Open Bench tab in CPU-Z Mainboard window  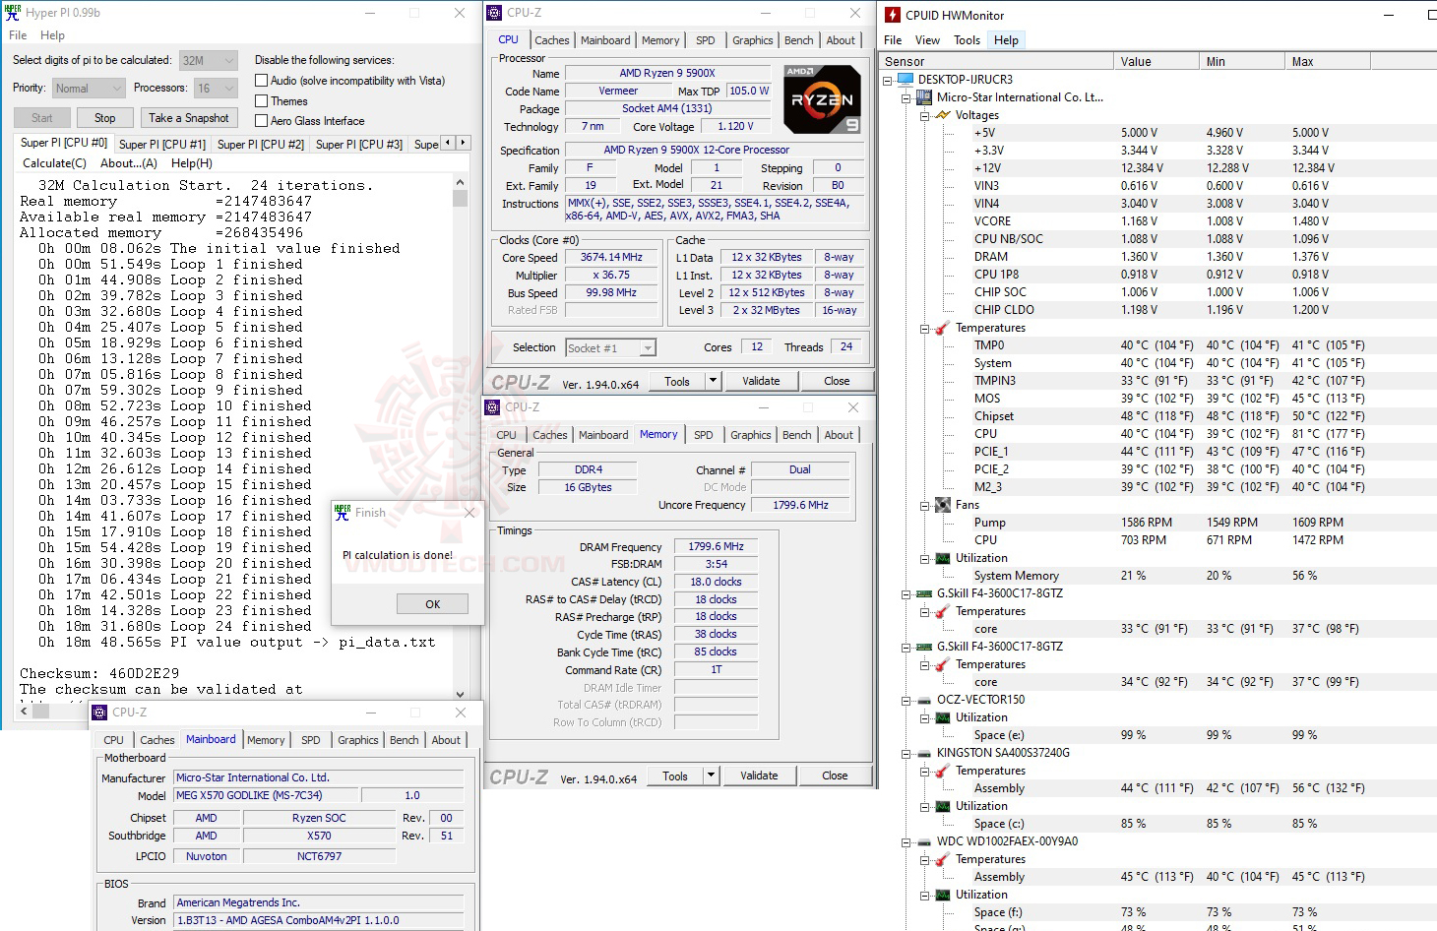pos(404,740)
